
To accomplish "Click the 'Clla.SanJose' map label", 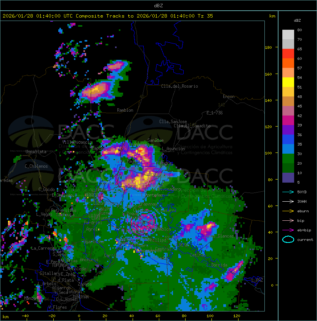I will 173,122.
